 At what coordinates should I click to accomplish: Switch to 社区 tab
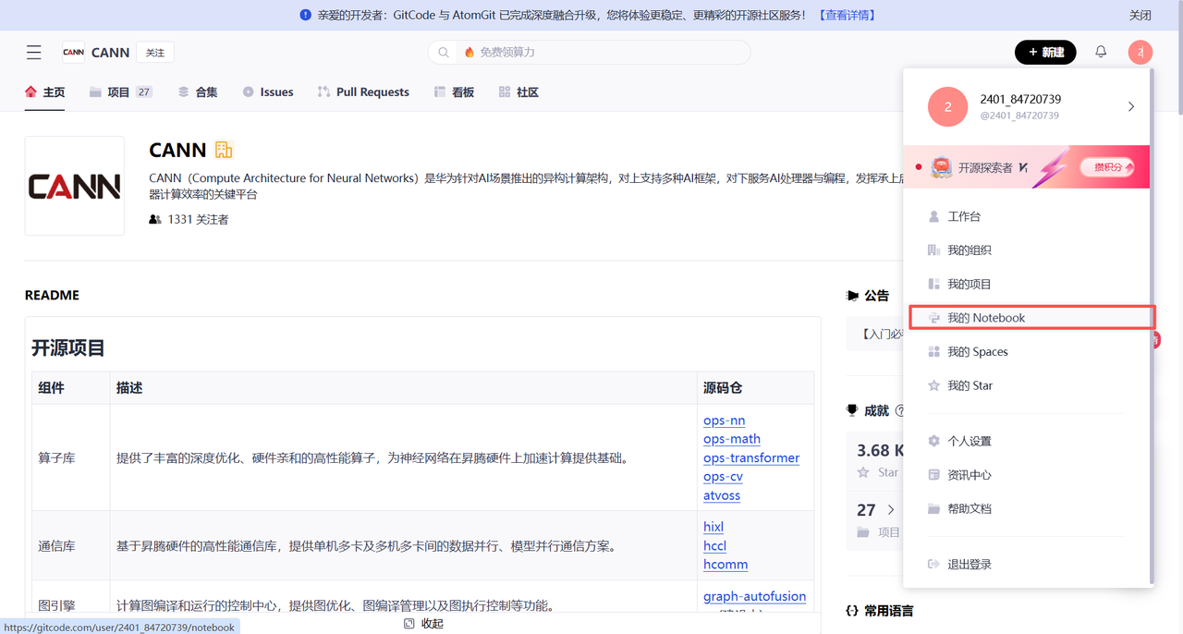pos(518,92)
